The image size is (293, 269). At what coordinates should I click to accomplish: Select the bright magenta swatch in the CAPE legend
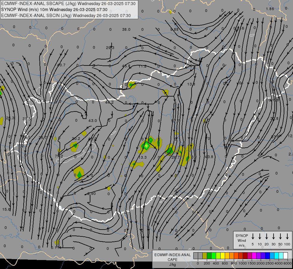coord(254,256)
